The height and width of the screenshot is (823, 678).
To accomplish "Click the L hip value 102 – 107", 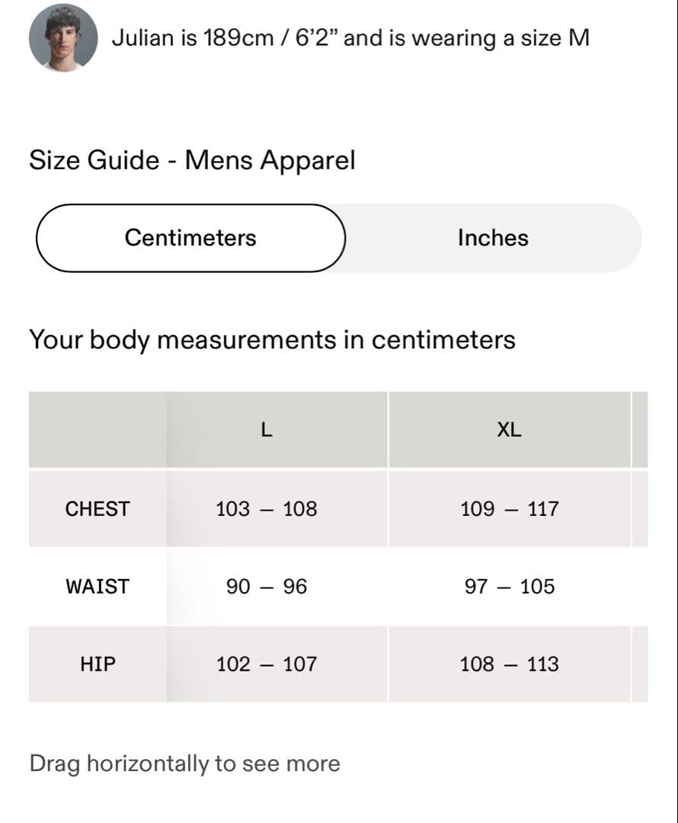I will (x=266, y=664).
